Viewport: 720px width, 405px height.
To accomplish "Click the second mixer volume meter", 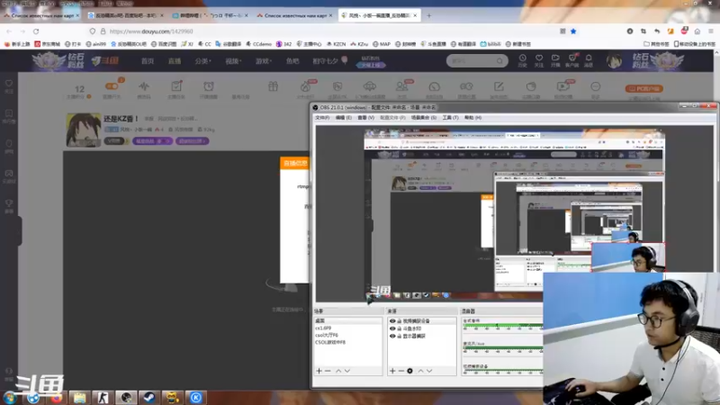I will (x=502, y=348).
